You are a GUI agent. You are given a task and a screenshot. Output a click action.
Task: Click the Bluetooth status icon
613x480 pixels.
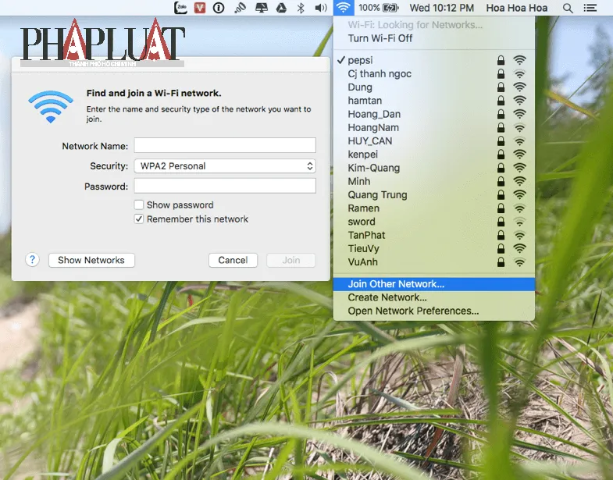coord(301,8)
